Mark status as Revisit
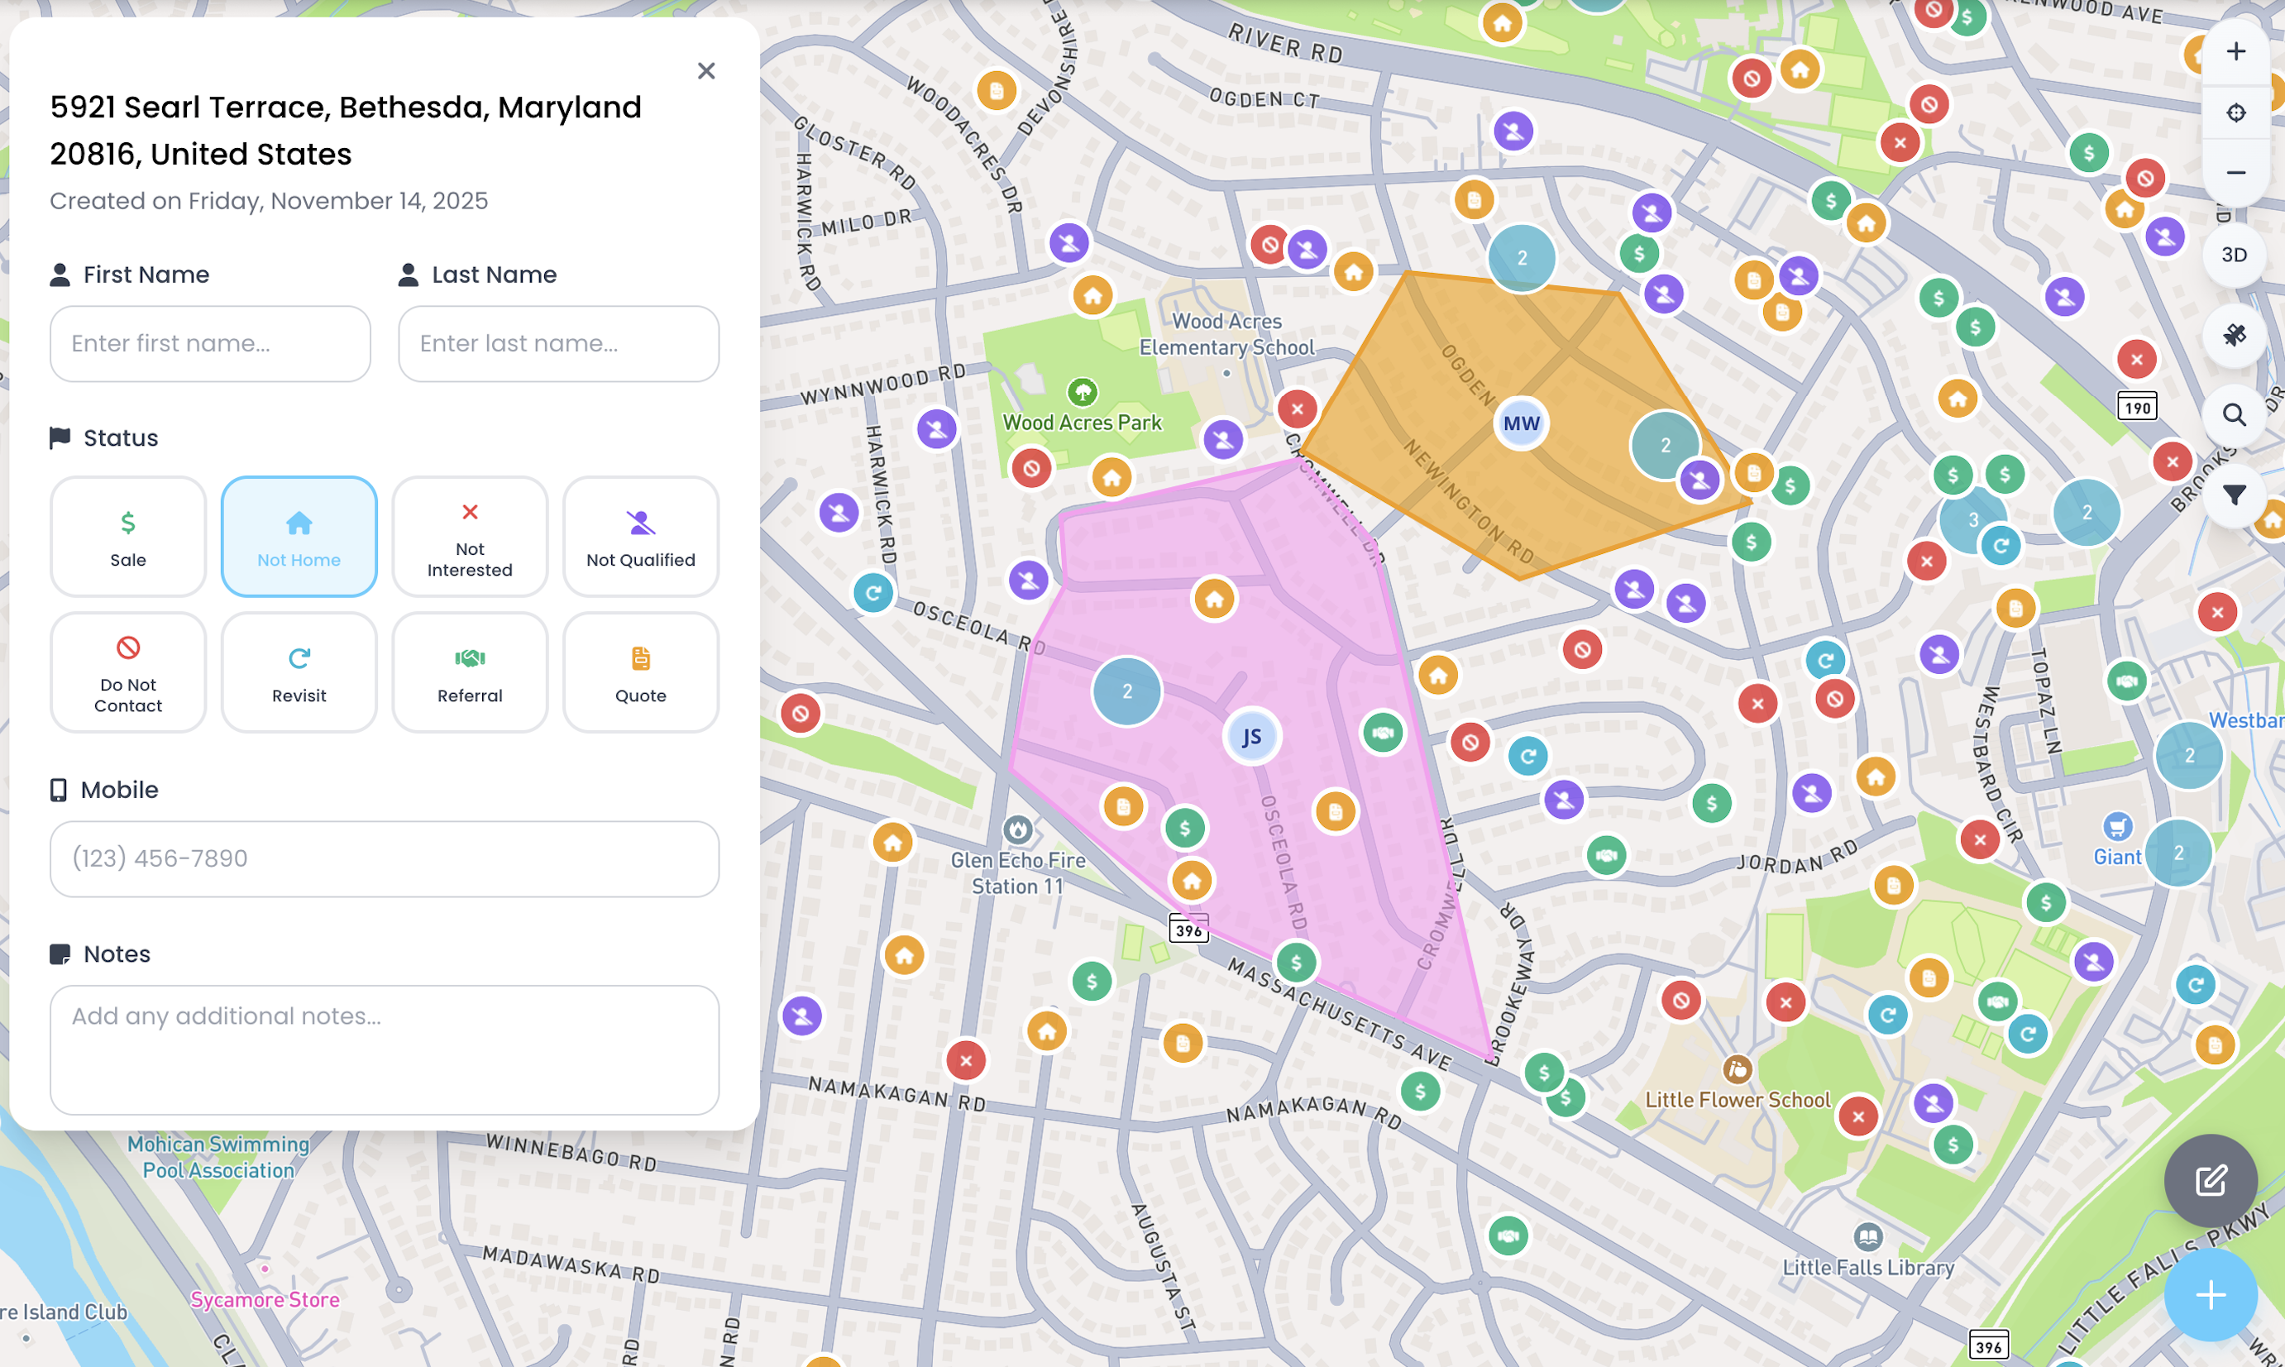2285x1367 pixels. pos(299,672)
